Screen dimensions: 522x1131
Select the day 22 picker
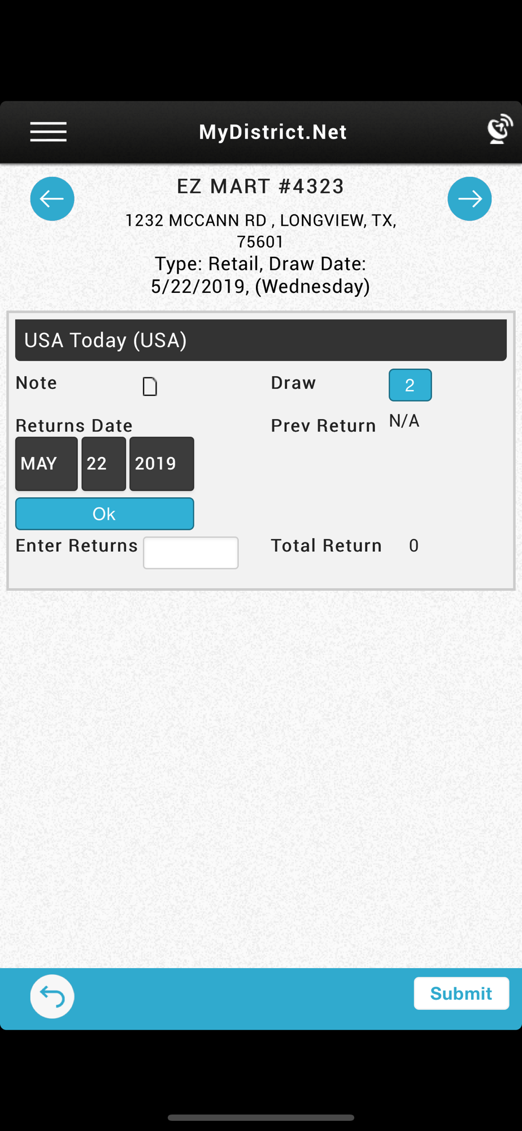pyautogui.click(x=104, y=464)
